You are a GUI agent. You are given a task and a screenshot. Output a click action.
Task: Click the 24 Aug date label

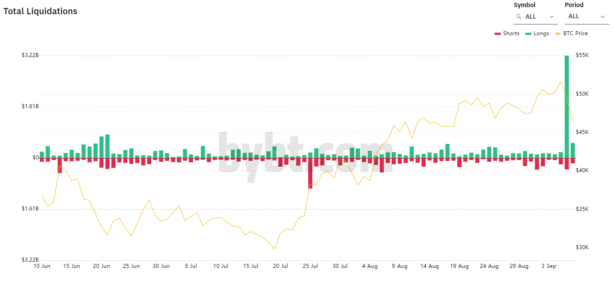(489, 266)
